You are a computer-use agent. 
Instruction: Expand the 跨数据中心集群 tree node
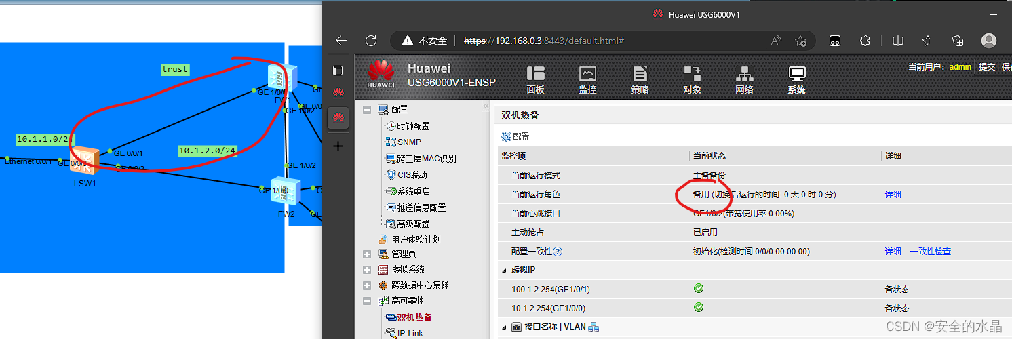pos(367,285)
